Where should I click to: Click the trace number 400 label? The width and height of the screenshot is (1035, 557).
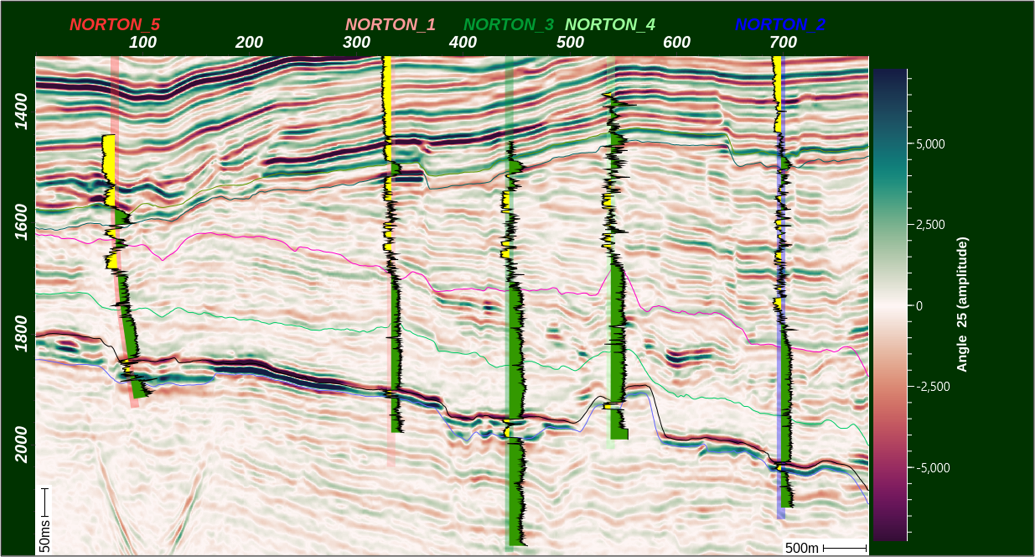click(x=463, y=42)
